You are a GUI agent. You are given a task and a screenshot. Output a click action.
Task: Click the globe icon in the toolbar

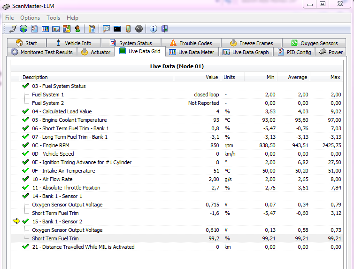coord(23,29)
